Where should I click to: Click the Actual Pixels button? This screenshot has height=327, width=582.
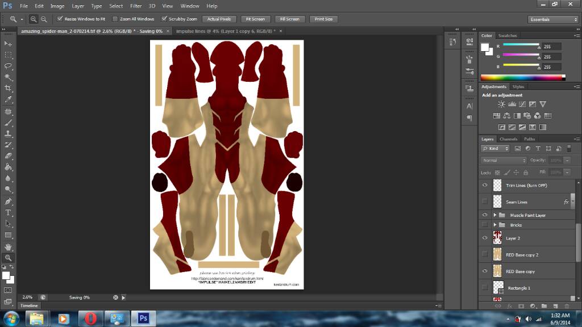(x=219, y=19)
